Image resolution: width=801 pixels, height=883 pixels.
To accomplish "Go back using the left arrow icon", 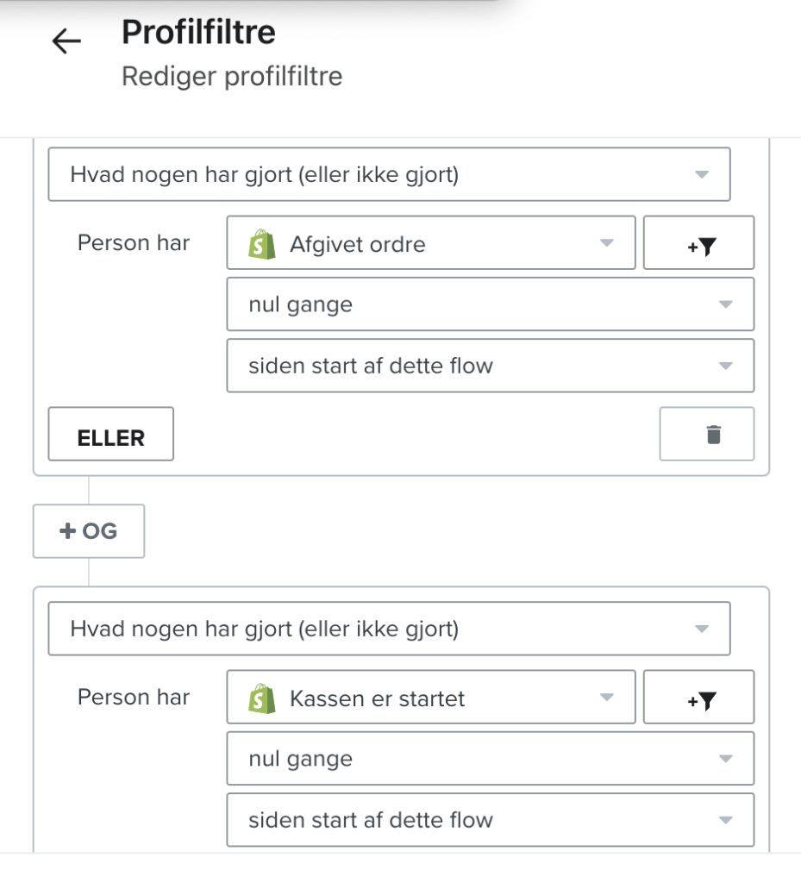I will pyautogui.click(x=66, y=41).
